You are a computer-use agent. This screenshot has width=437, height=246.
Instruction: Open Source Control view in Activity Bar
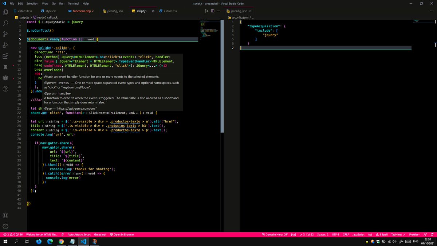coord(5,34)
